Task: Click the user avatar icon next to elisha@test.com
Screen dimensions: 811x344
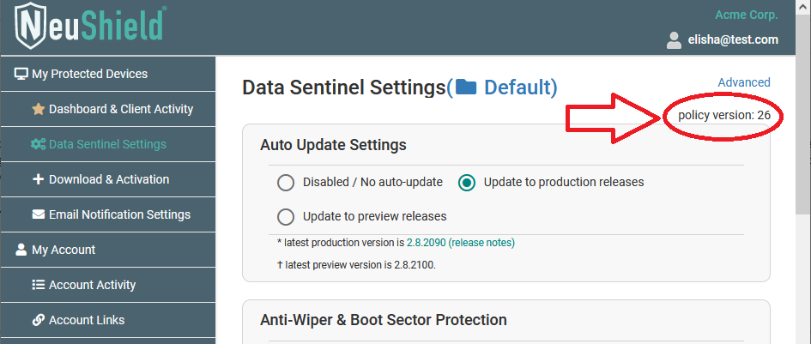Action: (x=674, y=40)
